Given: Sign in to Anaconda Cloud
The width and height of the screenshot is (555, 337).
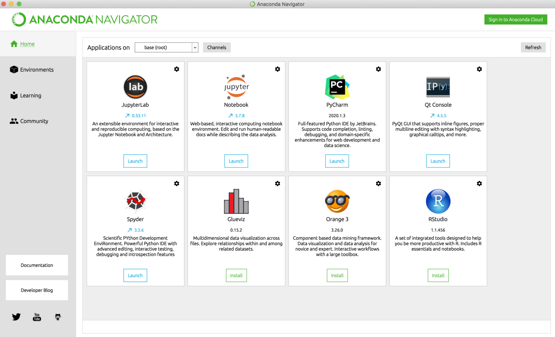Looking at the screenshot, I should 516,19.
